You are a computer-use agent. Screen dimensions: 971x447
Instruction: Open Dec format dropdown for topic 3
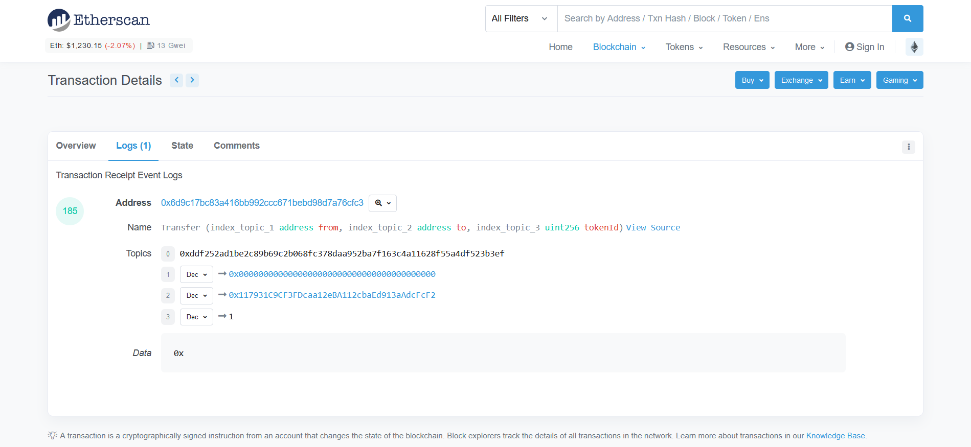tap(196, 317)
